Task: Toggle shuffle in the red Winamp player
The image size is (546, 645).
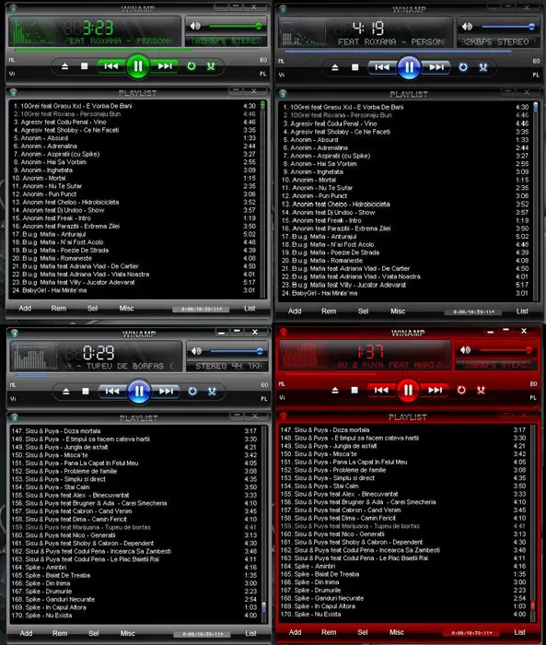Action: click(x=481, y=390)
